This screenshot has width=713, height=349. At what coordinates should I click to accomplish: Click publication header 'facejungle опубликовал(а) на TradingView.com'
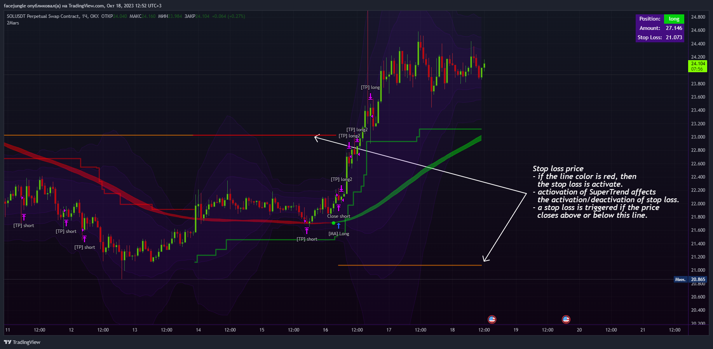coord(54,5)
